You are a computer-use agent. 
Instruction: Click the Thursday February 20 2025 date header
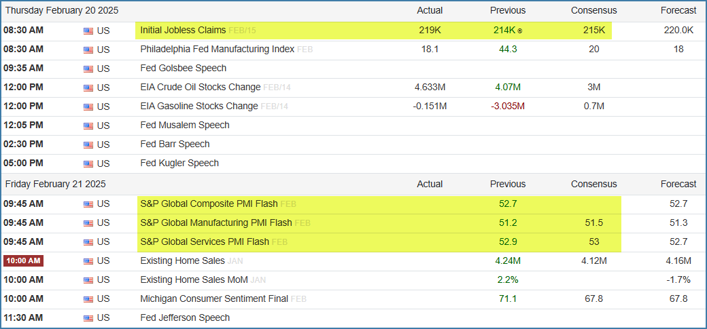pos(64,10)
